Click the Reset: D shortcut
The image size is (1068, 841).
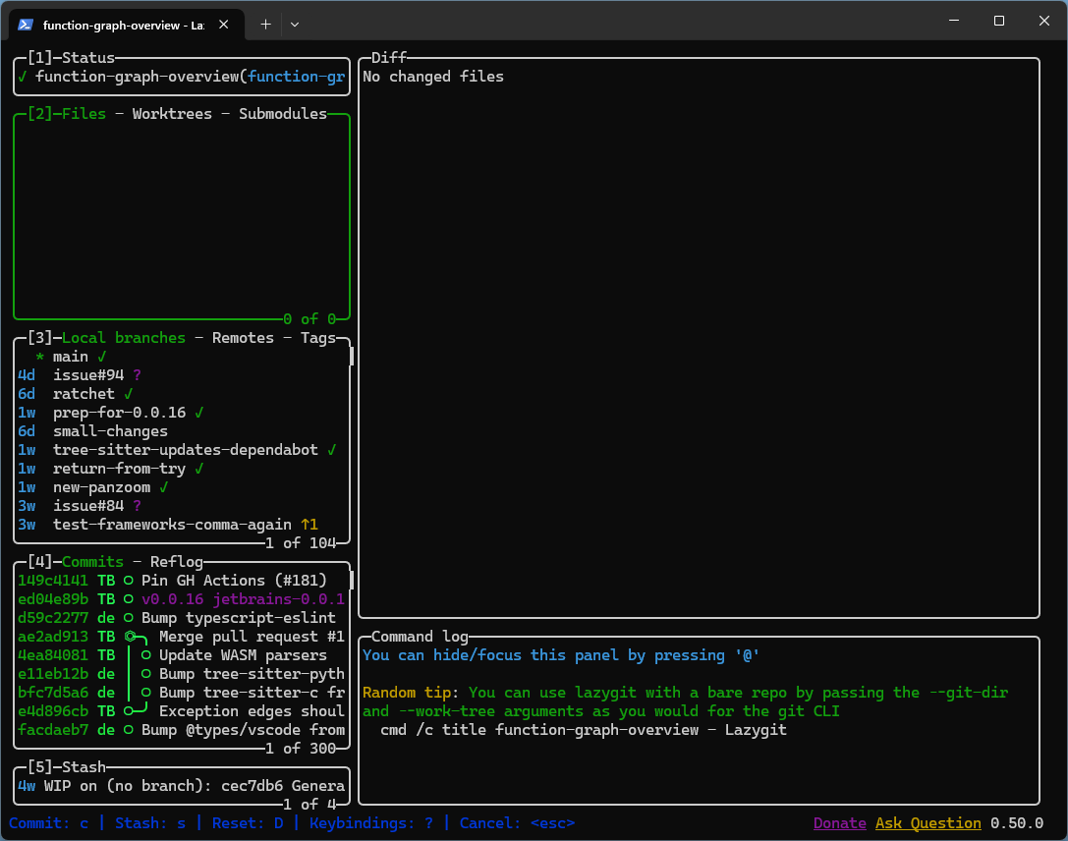coord(248,823)
